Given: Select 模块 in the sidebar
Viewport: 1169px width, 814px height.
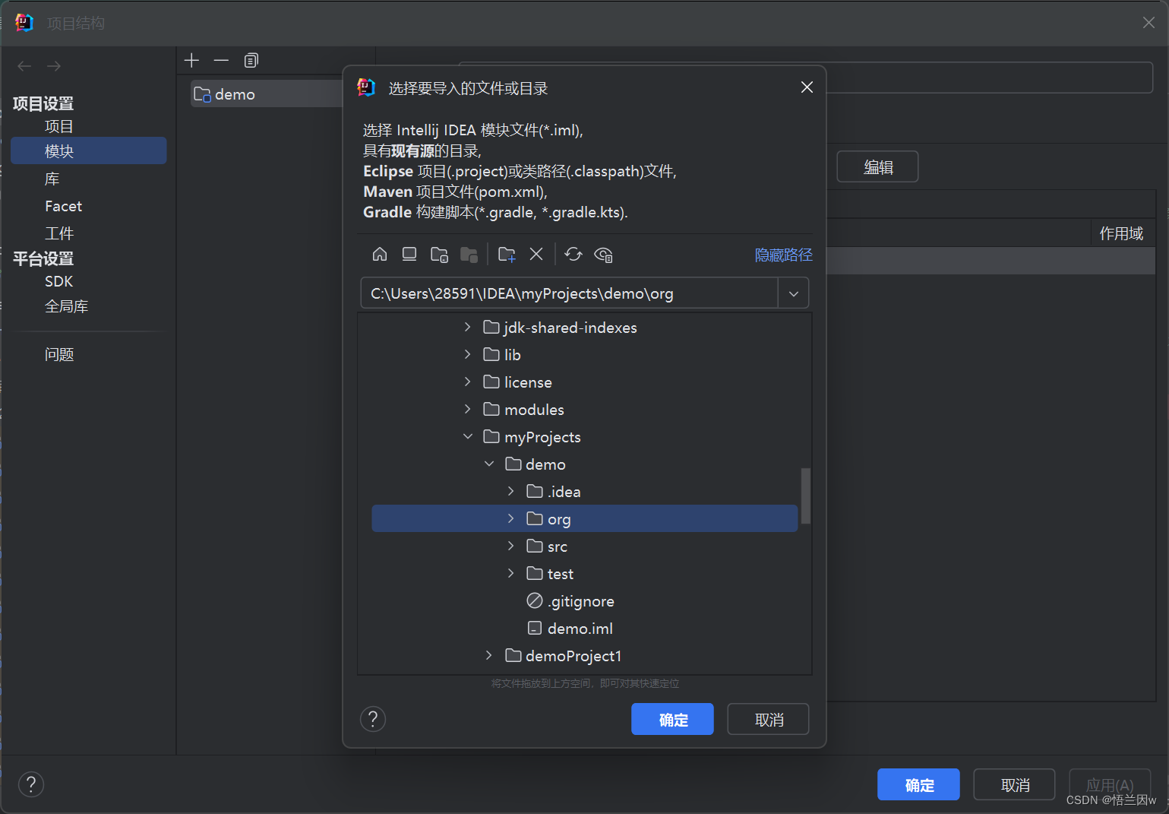Looking at the screenshot, I should click(88, 150).
